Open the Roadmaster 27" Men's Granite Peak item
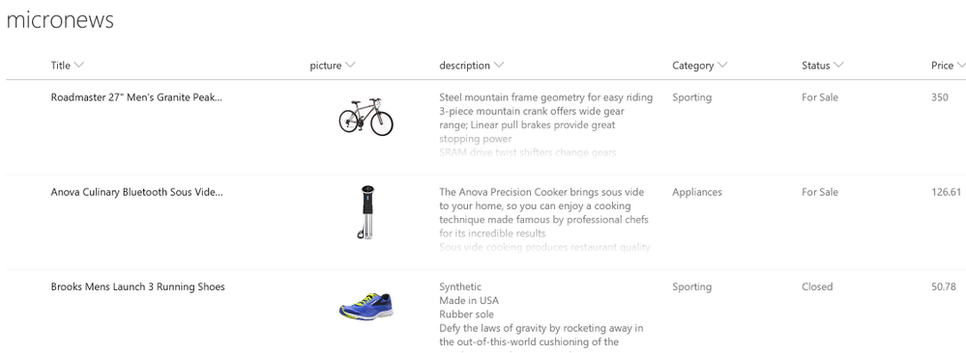 (x=136, y=97)
